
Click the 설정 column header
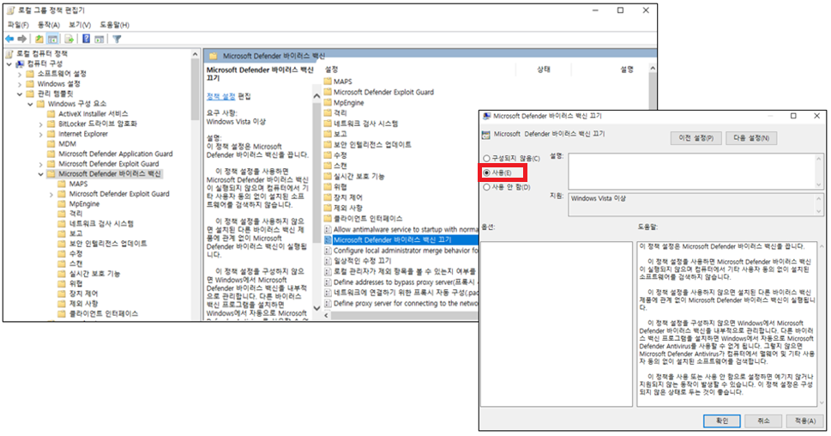(x=331, y=70)
